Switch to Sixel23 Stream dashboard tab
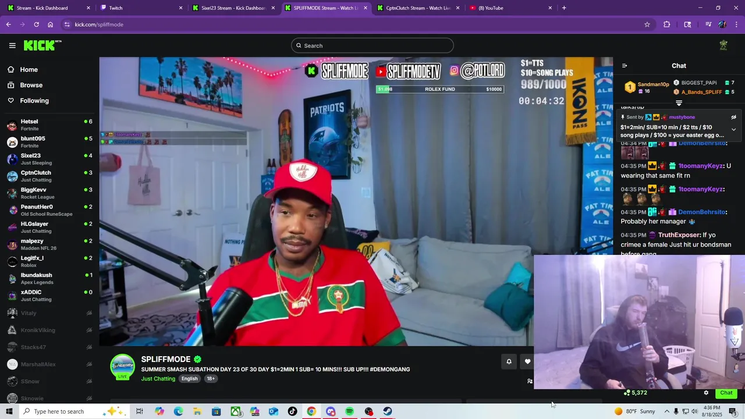Image resolution: width=745 pixels, height=419 pixels. [x=233, y=8]
